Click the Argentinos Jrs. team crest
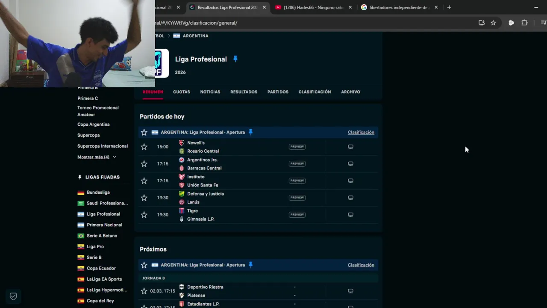 coord(182,160)
